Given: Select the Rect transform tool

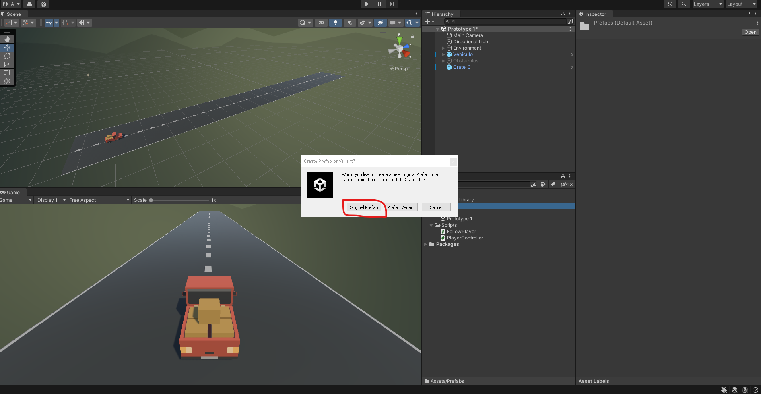Looking at the screenshot, I should tap(7, 73).
